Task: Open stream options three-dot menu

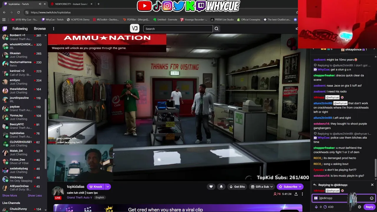Action: [x=302, y=194]
